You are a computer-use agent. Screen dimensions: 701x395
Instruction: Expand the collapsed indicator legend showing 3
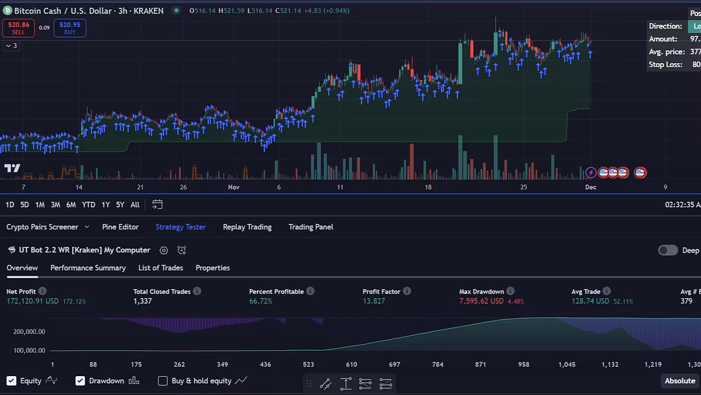click(11, 45)
